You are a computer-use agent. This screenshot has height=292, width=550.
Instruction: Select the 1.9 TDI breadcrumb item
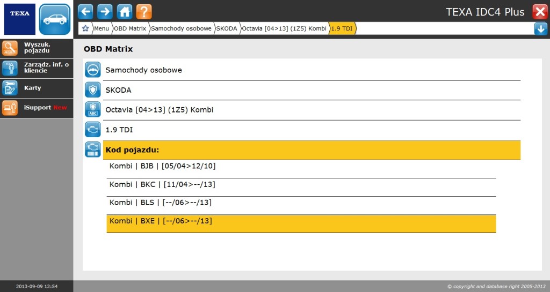[342, 28]
